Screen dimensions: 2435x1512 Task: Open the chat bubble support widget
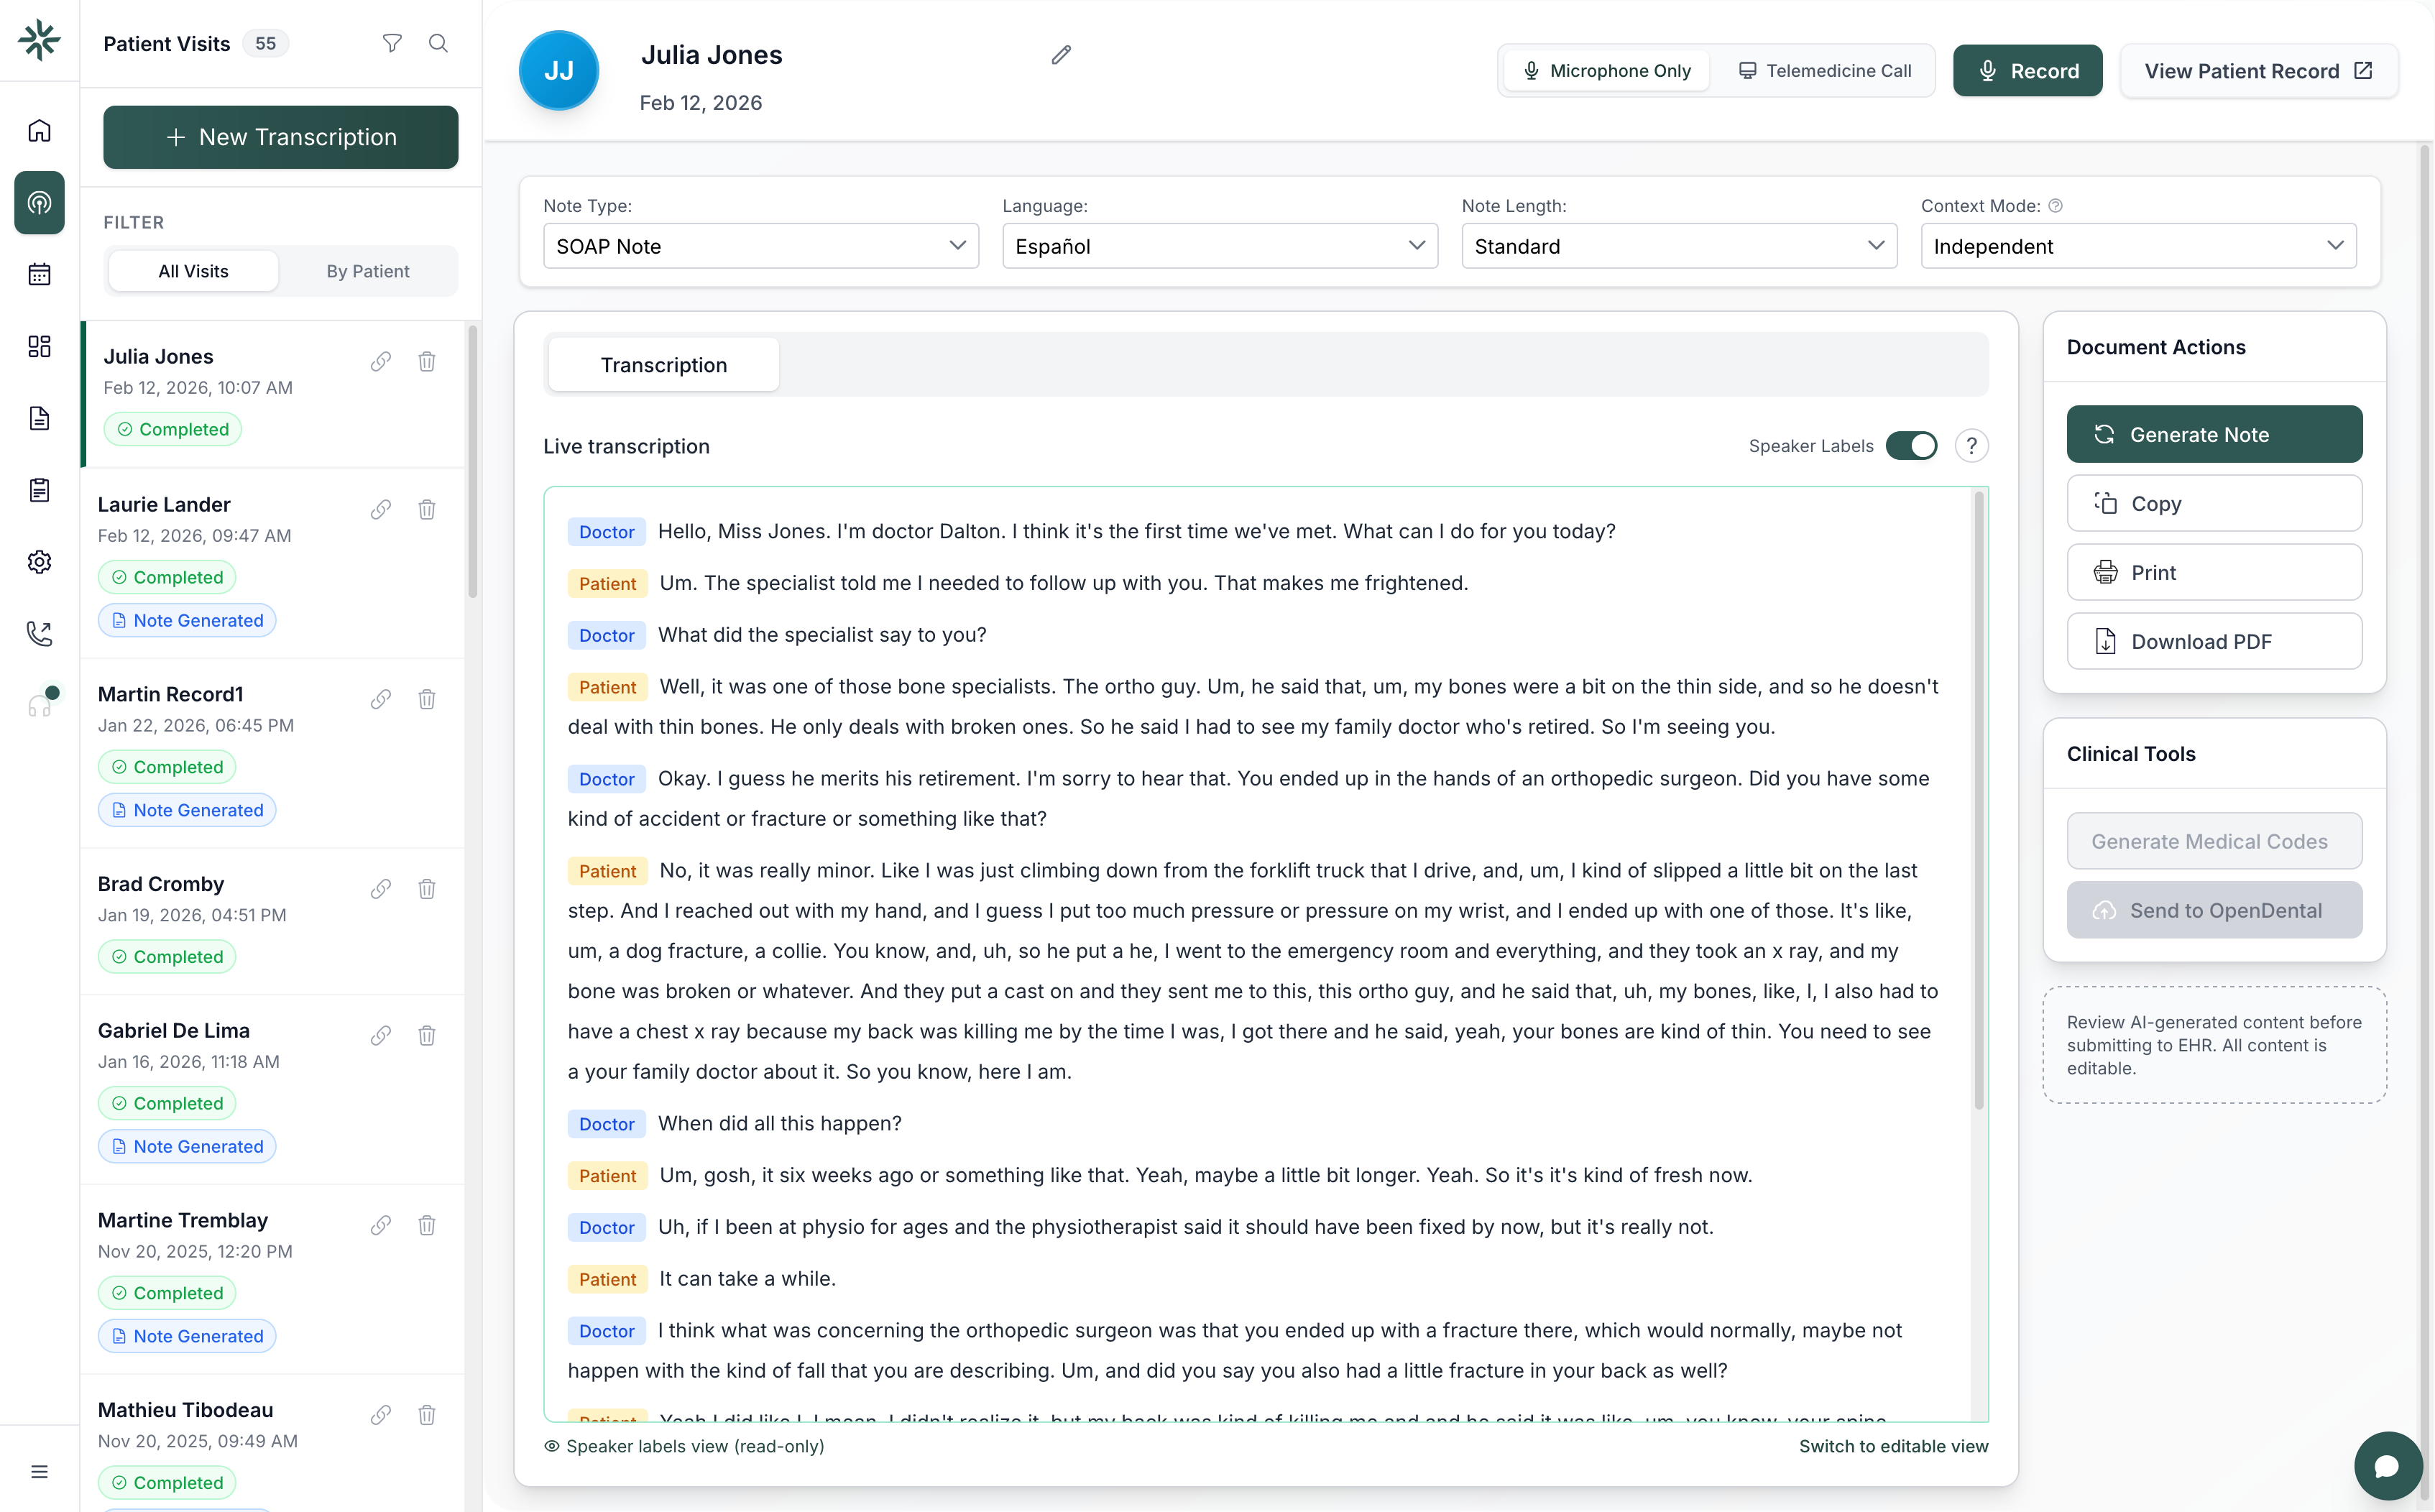tap(2387, 1465)
